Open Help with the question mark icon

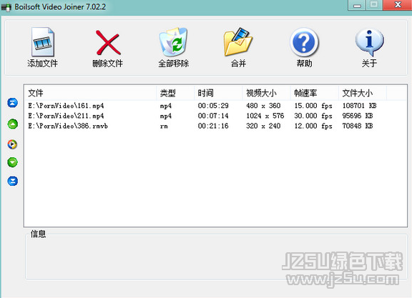[x=304, y=42]
